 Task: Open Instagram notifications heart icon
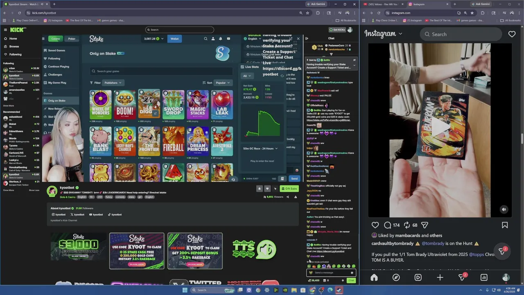point(512,34)
